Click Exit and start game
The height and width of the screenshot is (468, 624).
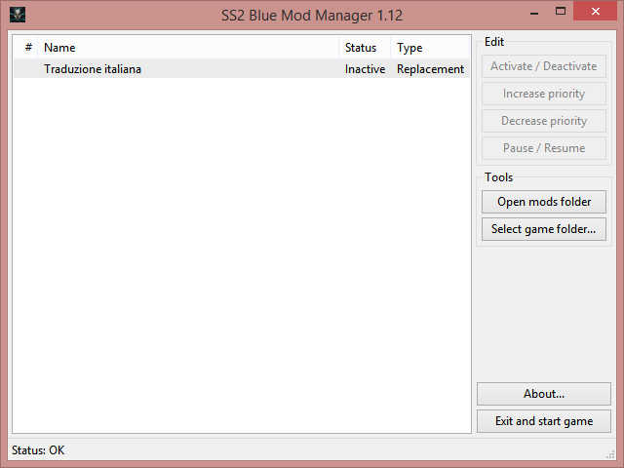pos(544,421)
